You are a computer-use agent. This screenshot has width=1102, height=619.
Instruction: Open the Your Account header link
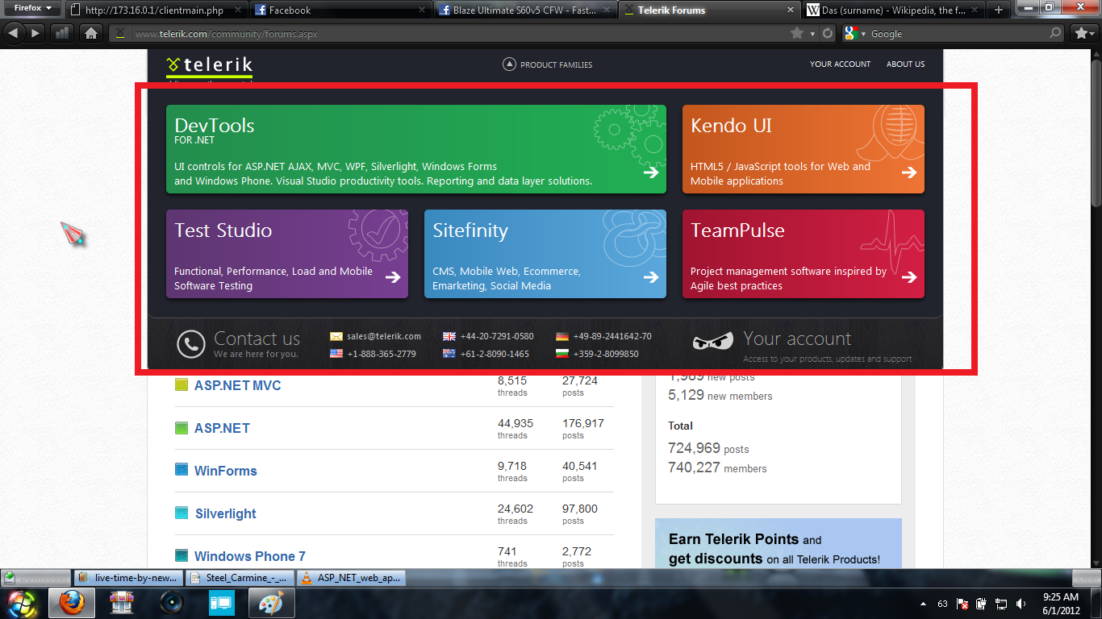click(x=840, y=64)
